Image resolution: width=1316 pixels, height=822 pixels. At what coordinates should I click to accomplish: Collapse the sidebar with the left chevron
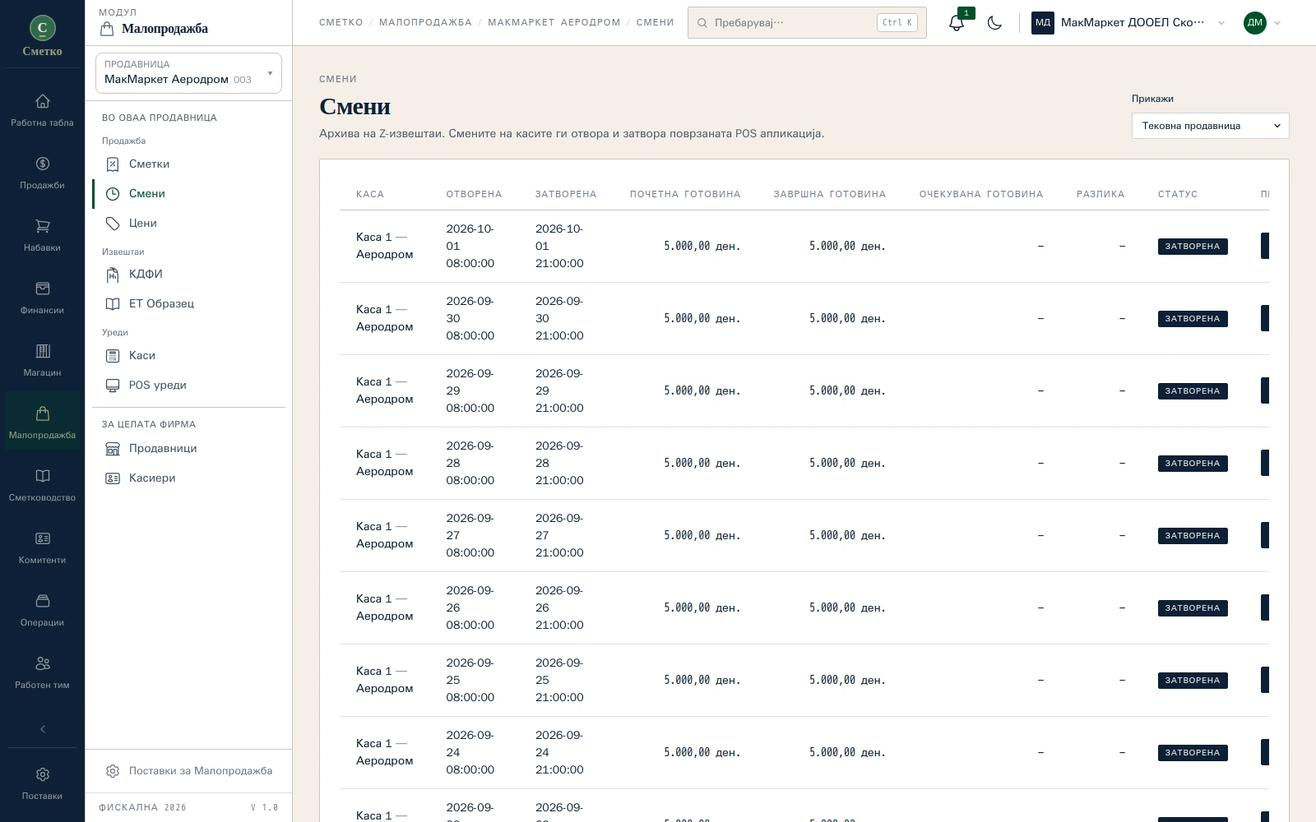43,729
